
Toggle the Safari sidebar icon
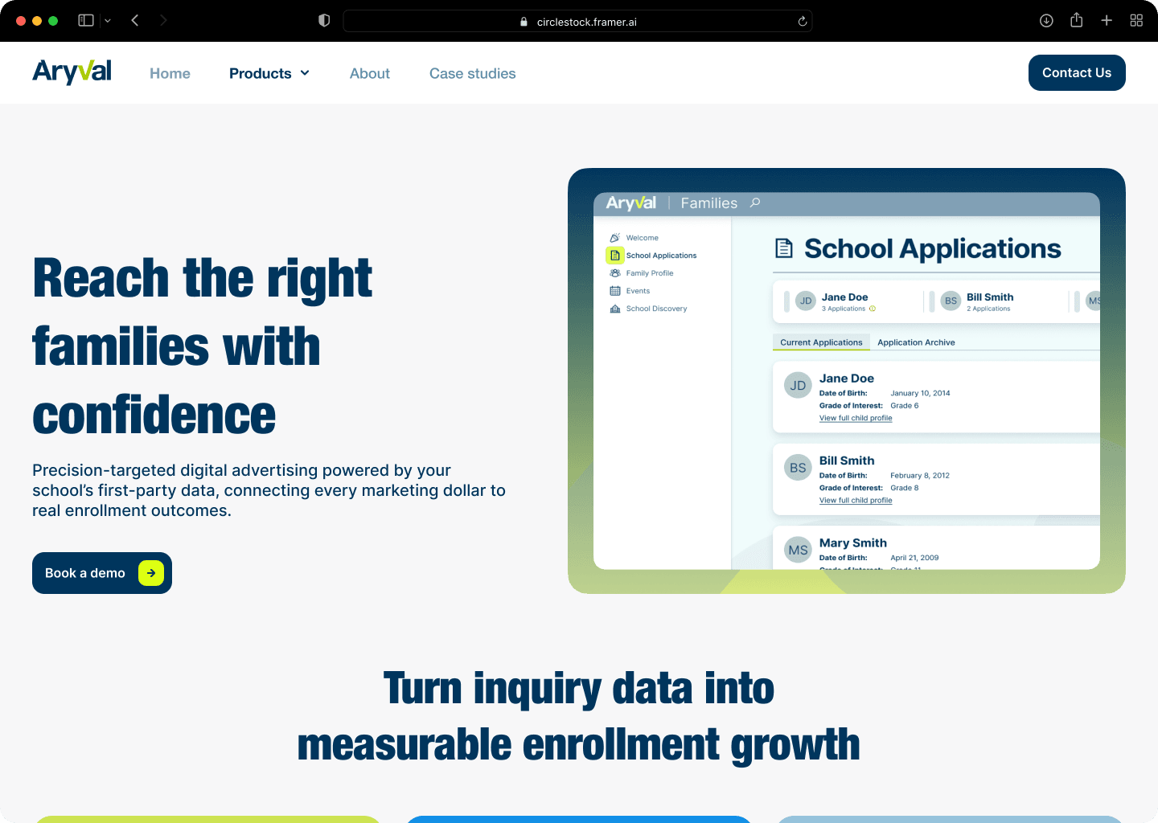tap(86, 20)
